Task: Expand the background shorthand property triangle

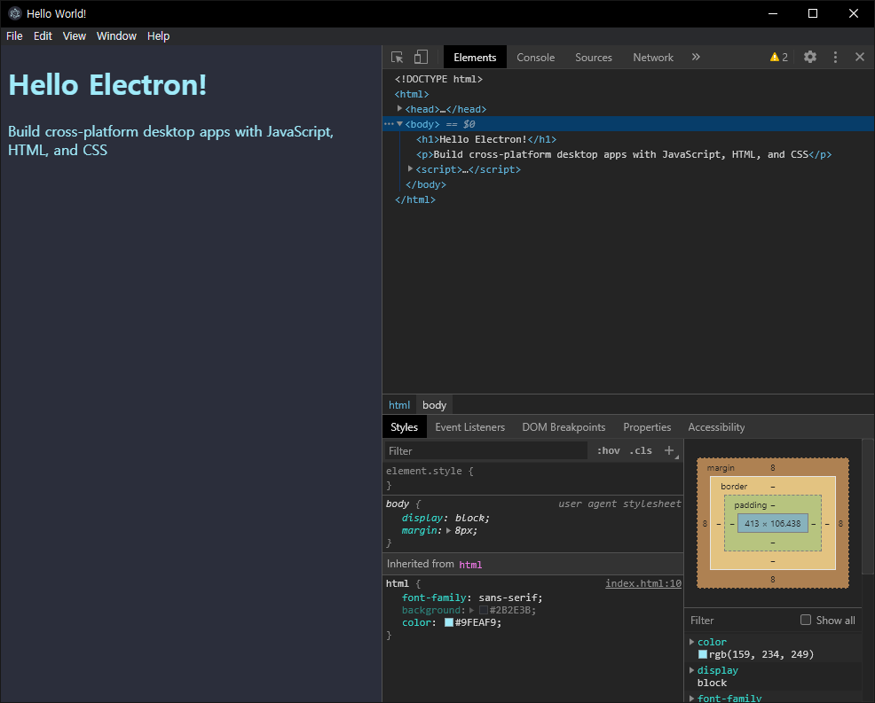Action: (471, 611)
